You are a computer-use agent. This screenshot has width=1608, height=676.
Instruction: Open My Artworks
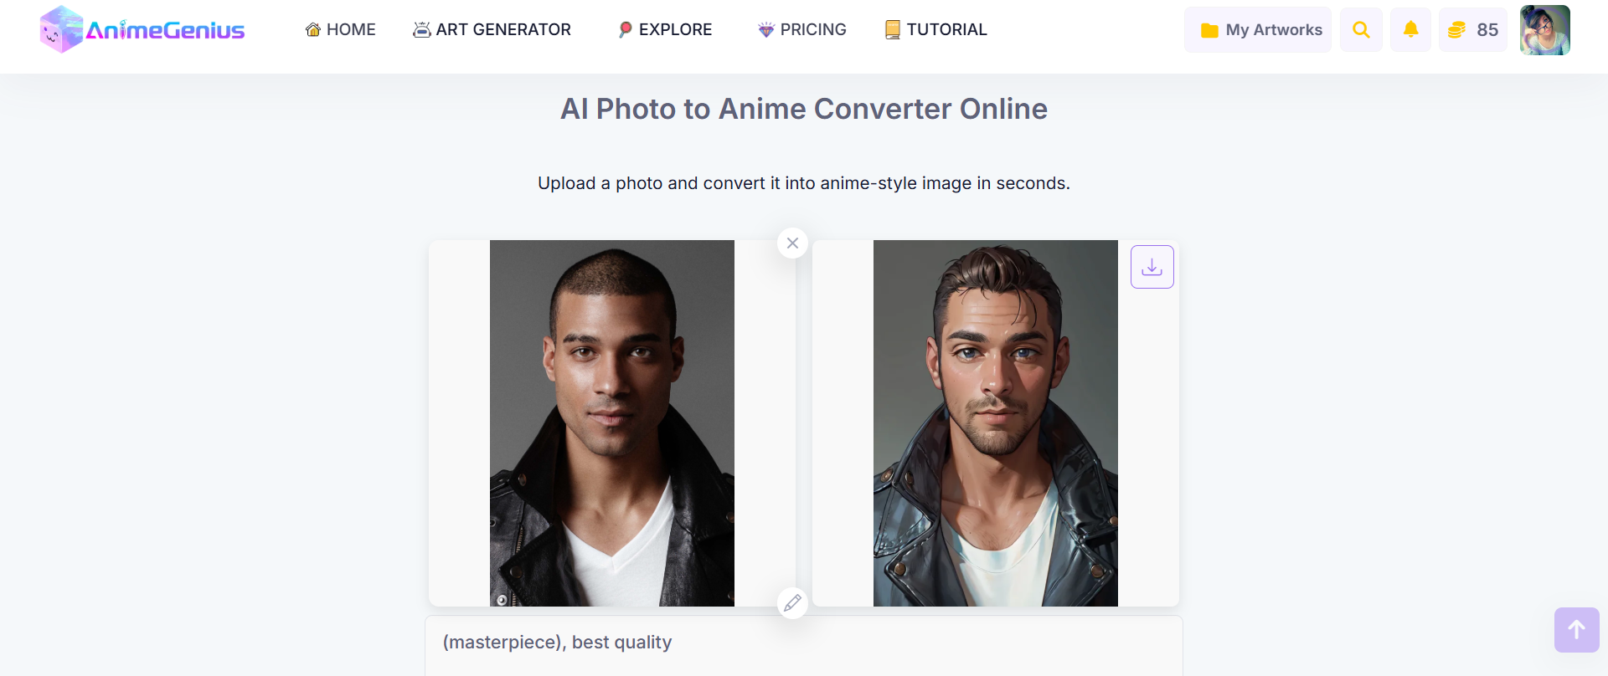[1257, 29]
